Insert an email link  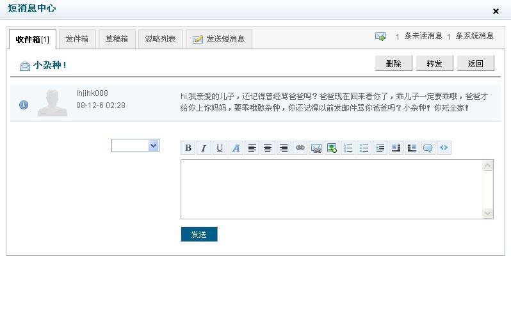[x=316, y=148]
